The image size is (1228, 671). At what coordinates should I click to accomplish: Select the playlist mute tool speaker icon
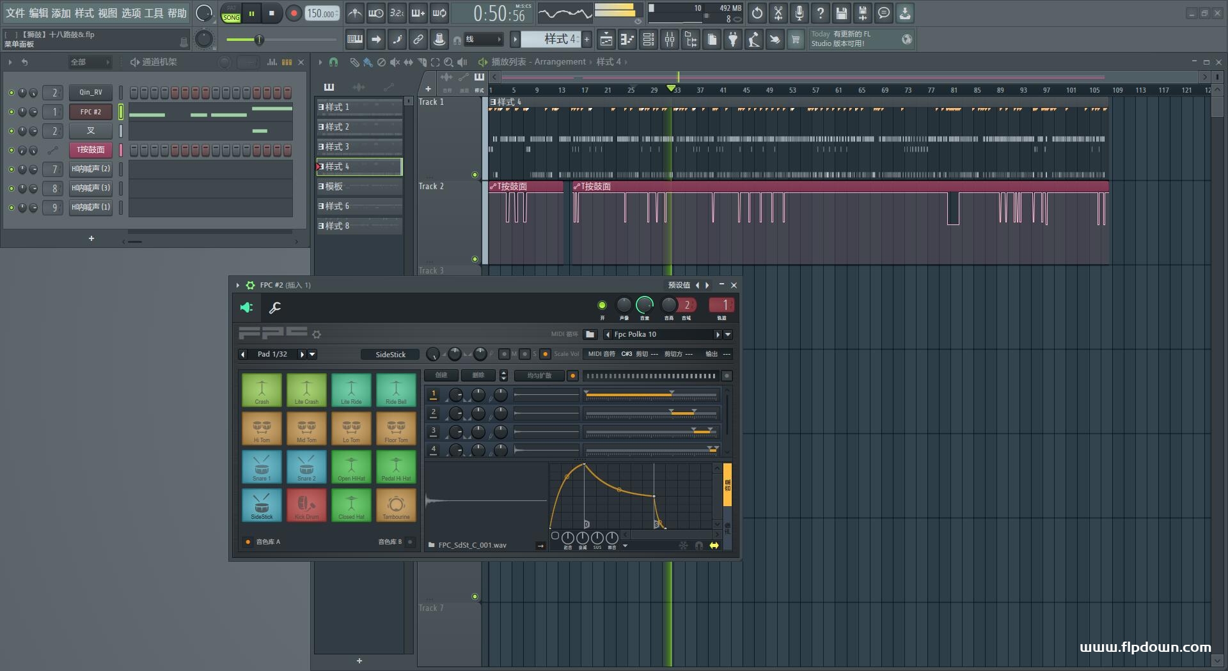coord(395,62)
